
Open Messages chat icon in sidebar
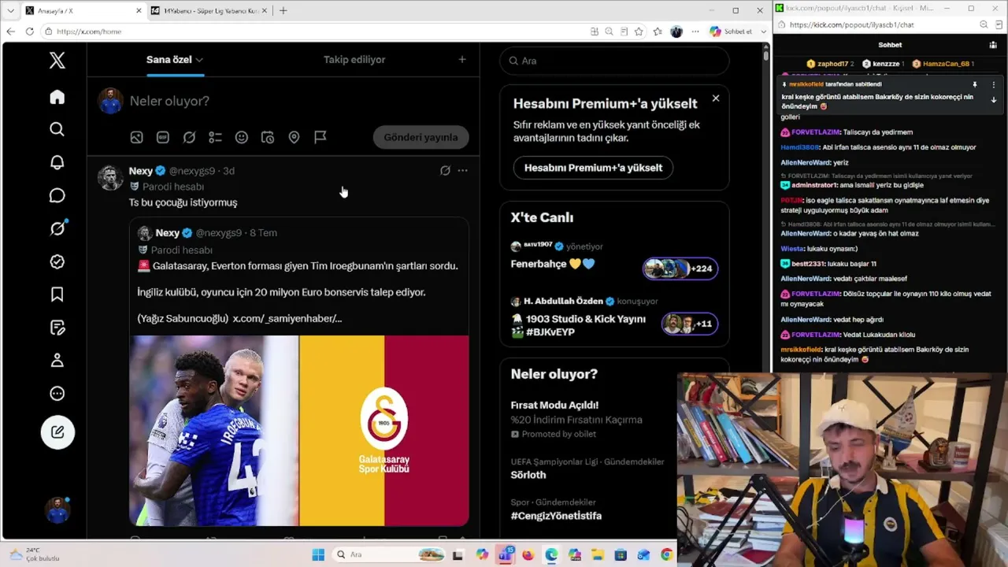(57, 195)
